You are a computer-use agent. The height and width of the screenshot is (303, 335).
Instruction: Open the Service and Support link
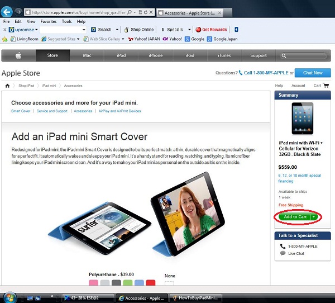click(52, 111)
